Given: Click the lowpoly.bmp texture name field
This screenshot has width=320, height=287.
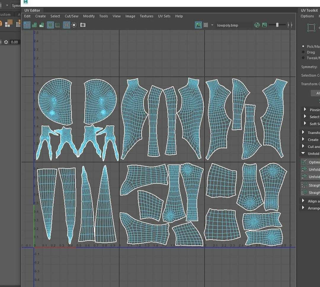Looking at the screenshot, I should [233, 25].
